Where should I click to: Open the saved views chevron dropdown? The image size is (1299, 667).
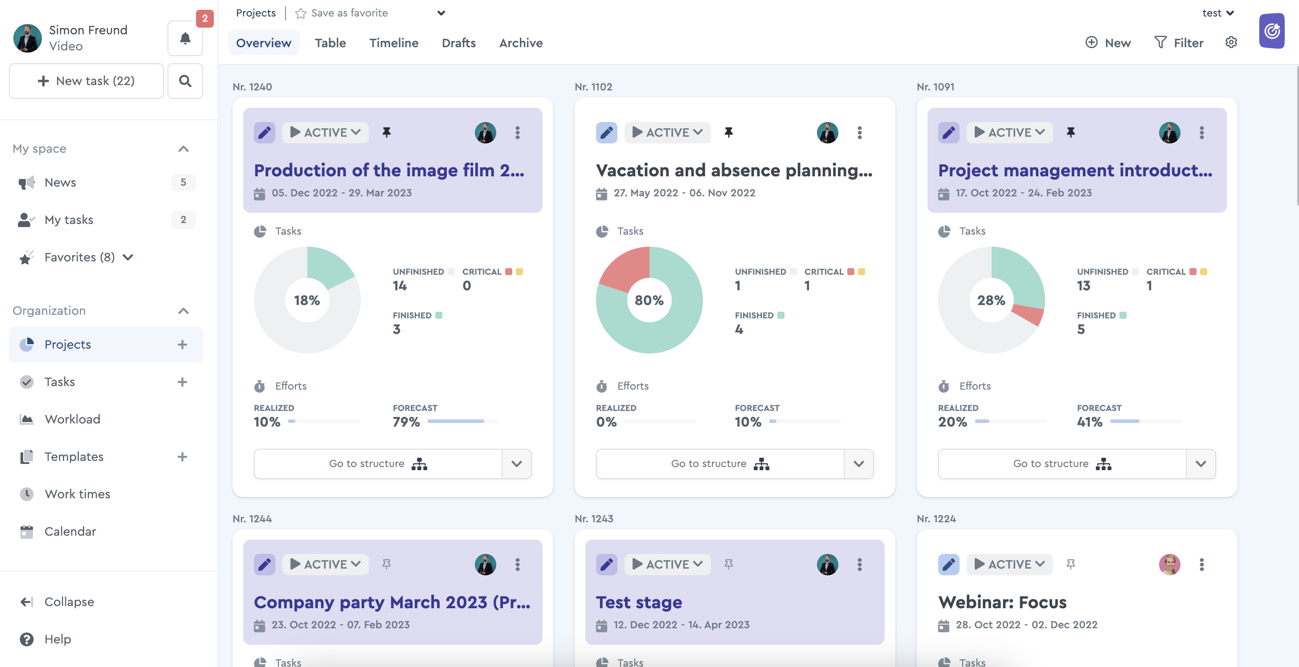[x=441, y=13]
